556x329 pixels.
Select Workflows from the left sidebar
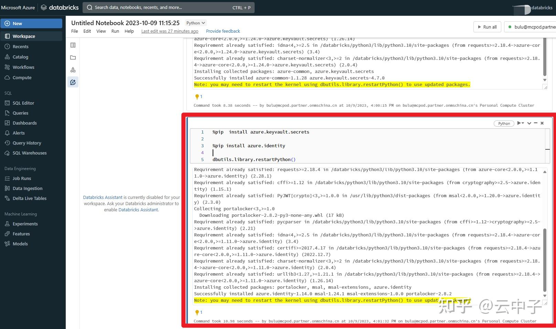click(x=23, y=67)
